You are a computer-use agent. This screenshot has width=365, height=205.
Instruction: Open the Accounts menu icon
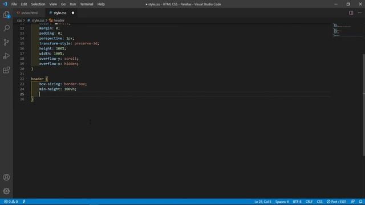6,177
